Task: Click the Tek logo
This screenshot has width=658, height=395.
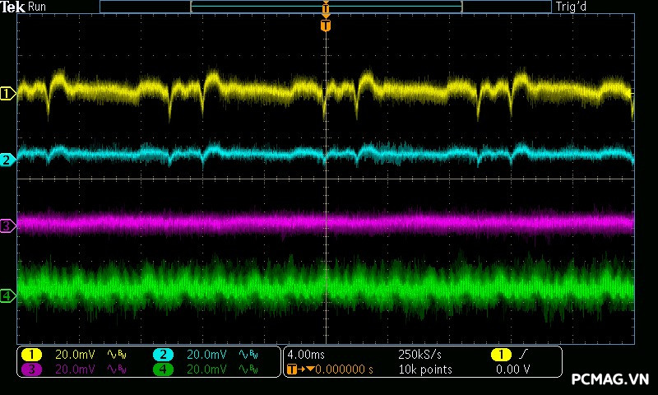Action: pos(14,7)
